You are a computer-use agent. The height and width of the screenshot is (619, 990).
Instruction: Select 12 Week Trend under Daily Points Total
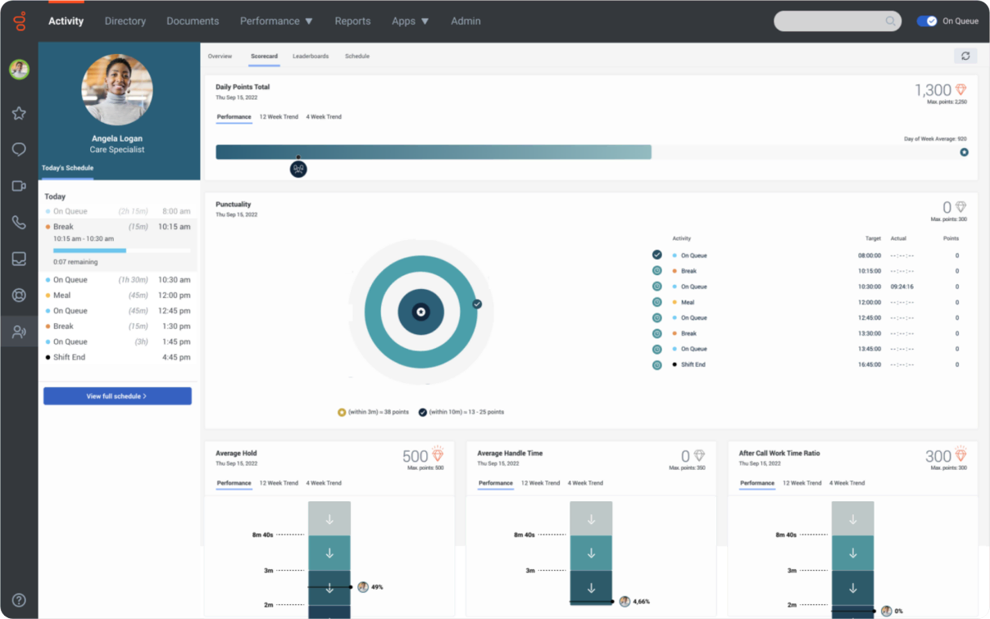pos(279,117)
